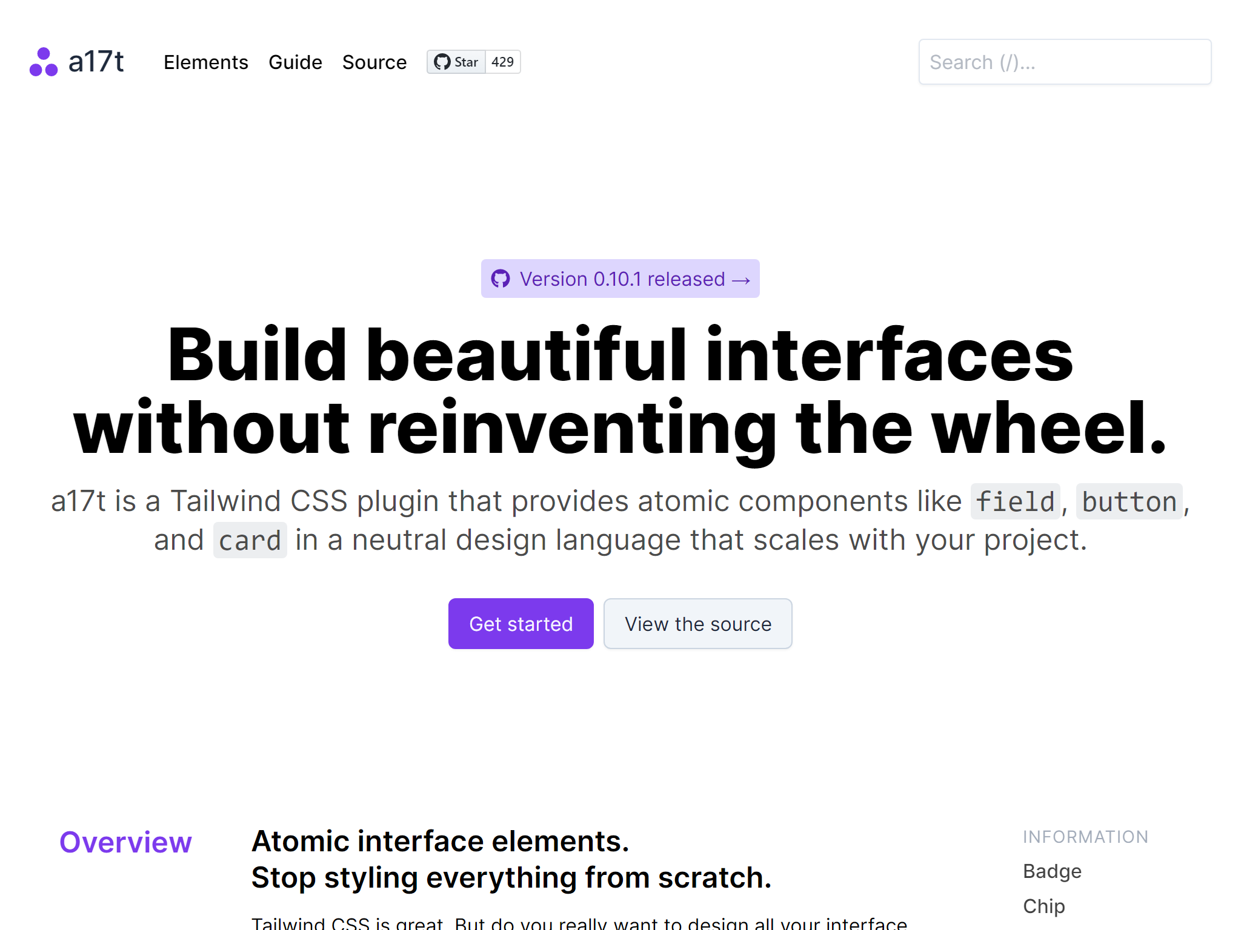This screenshot has width=1241, height=930.
Task: Click the 'button' inline code text
Action: click(1130, 501)
